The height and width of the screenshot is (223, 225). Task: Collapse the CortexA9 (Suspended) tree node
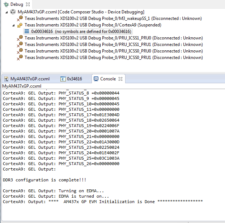(x=14, y=25)
